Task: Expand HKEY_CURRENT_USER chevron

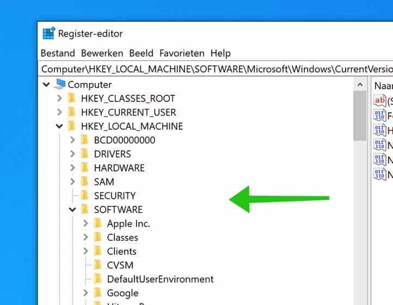Action: [59, 112]
